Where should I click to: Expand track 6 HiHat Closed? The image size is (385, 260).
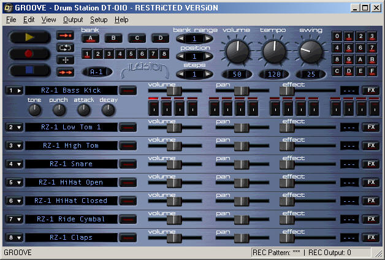tap(15, 201)
